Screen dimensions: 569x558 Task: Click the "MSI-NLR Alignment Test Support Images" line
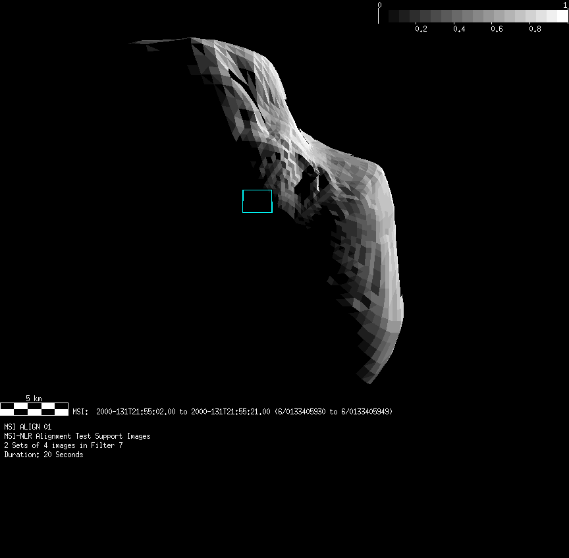[x=77, y=436]
